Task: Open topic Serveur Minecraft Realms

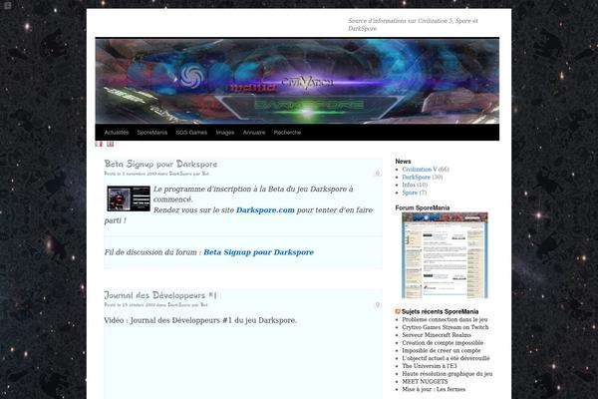Action: (x=437, y=335)
